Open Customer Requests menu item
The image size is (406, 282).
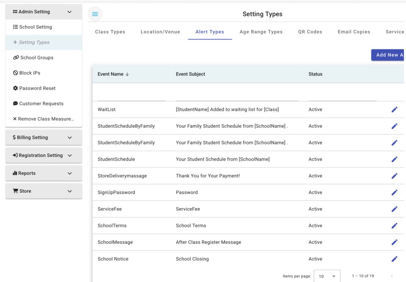click(44, 103)
